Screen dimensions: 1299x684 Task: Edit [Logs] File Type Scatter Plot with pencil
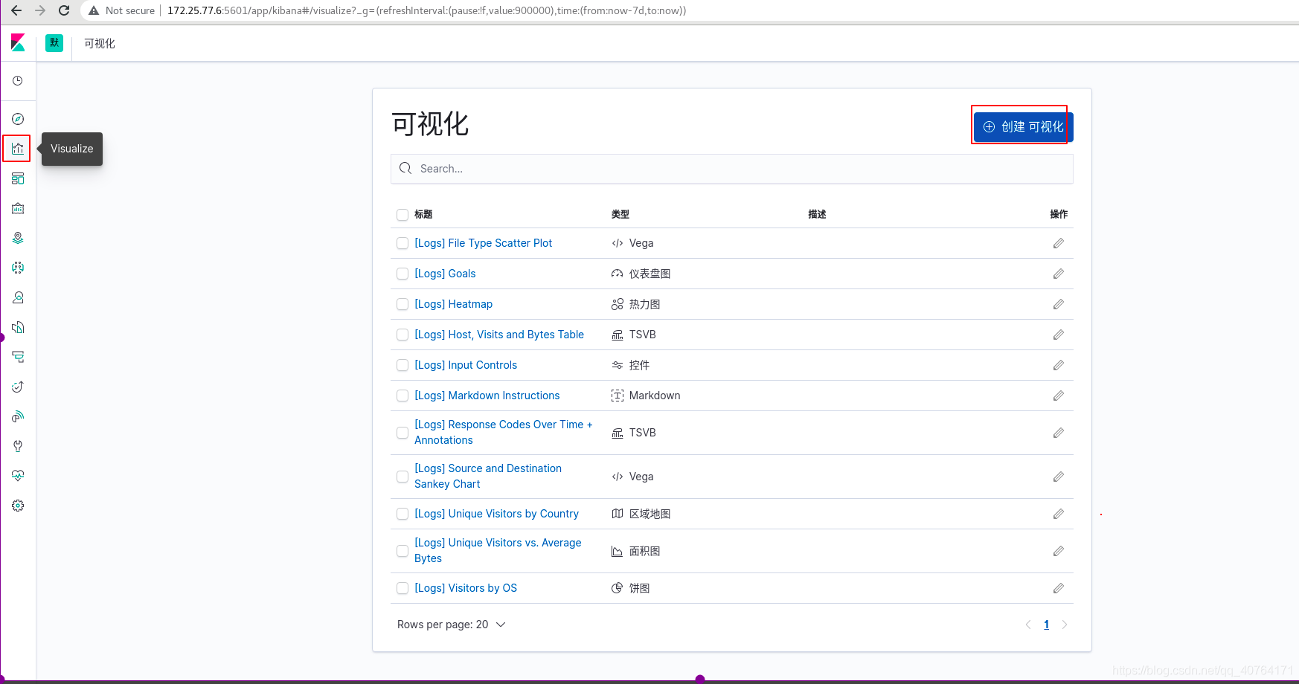1058,243
